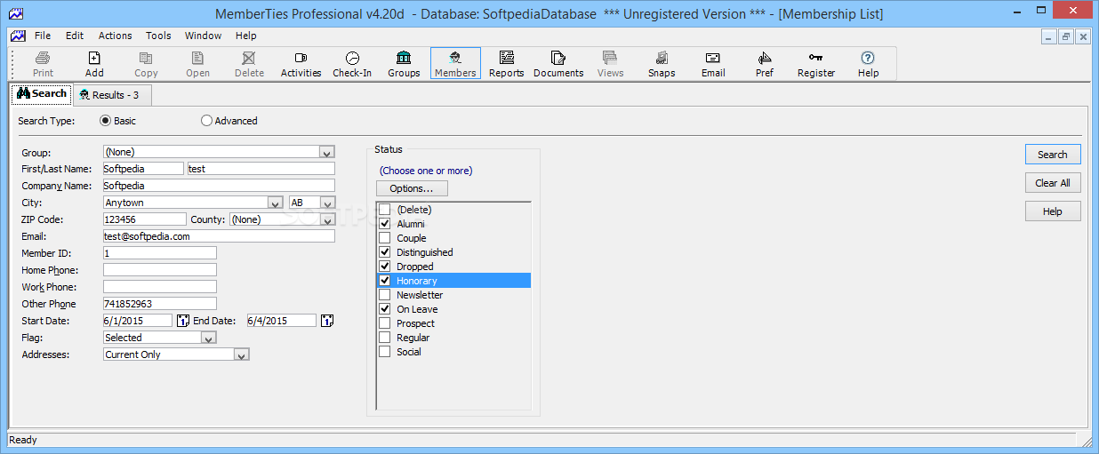
Task: Click the Copy toolbar icon
Action: pyautogui.click(x=146, y=64)
